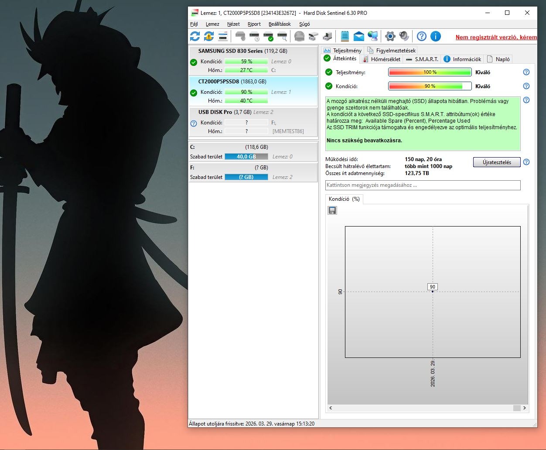Image resolution: width=546 pixels, height=450 pixels.
Task: Save the graph with the floppy icon
Action: point(332,211)
